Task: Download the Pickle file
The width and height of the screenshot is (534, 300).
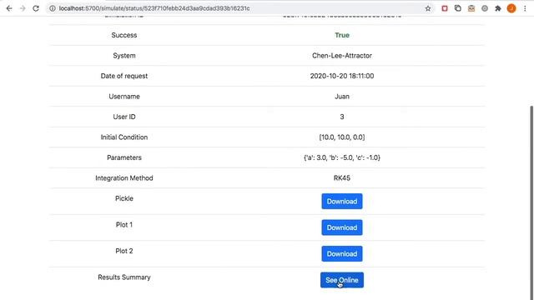Action: [342, 202]
